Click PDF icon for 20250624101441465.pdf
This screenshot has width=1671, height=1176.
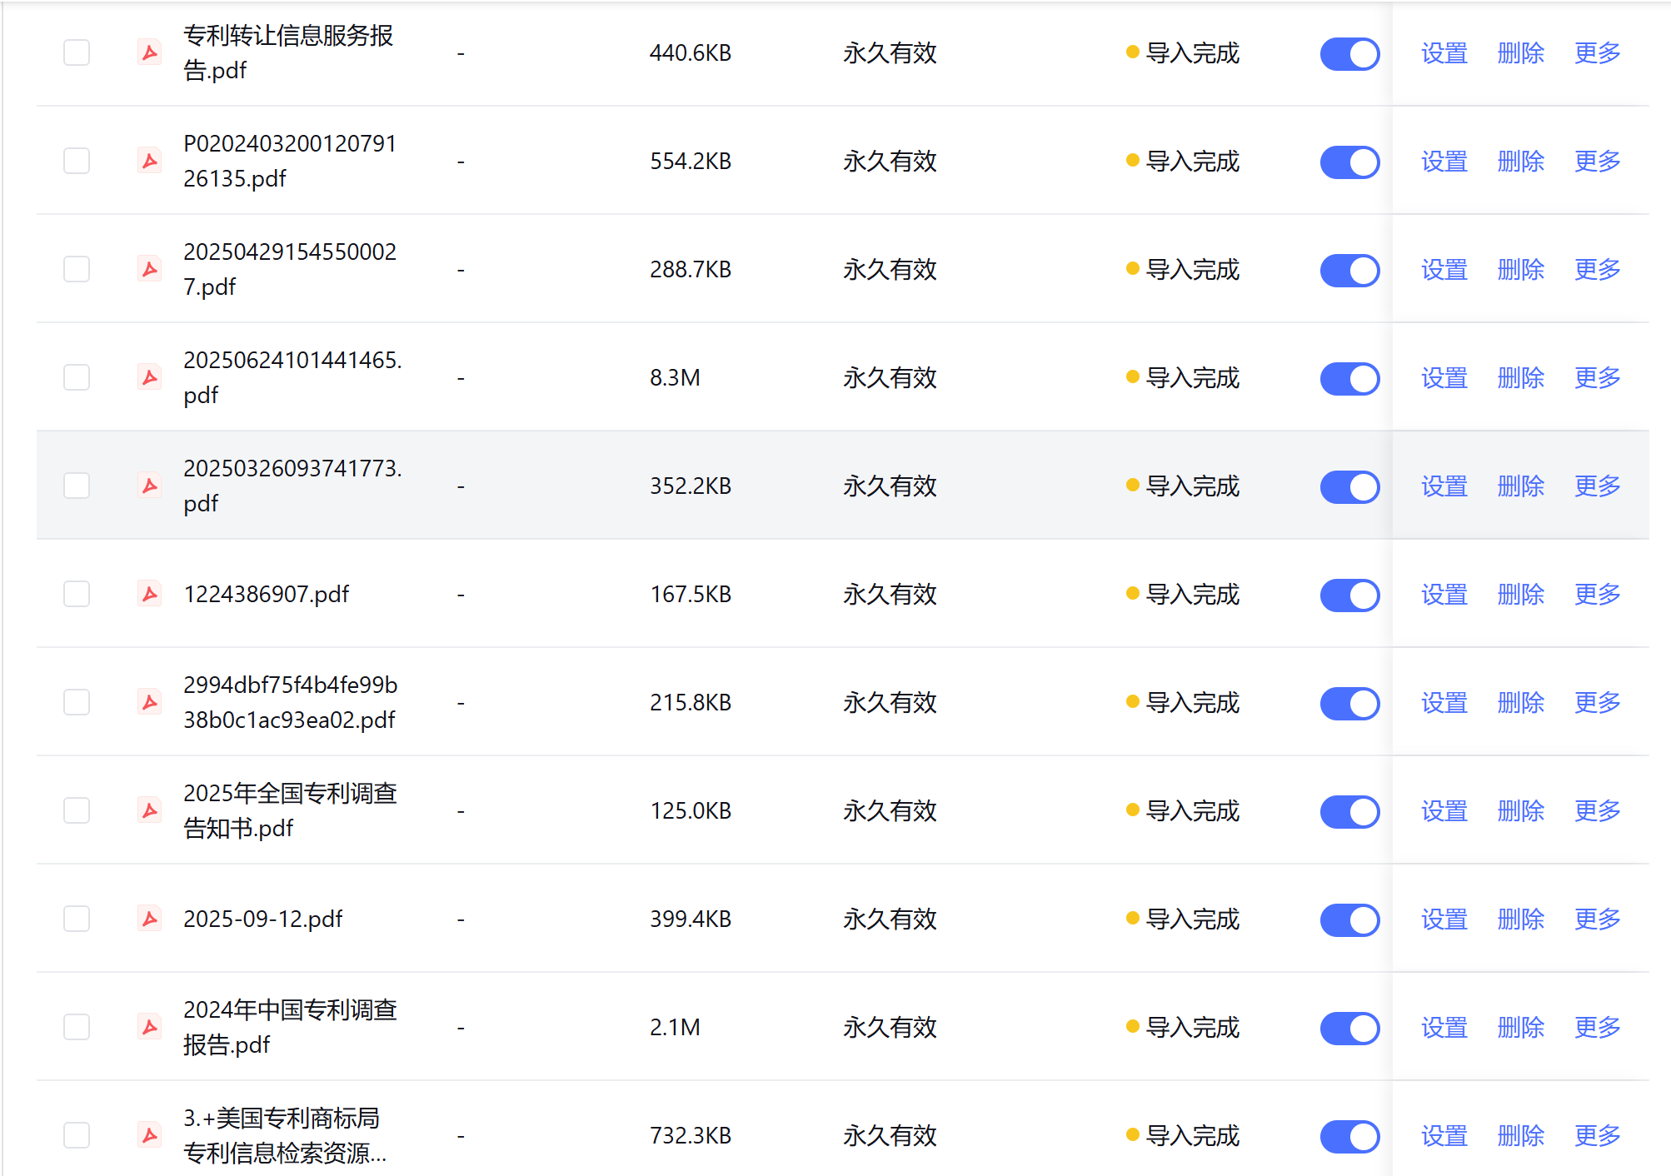click(150, 377)
